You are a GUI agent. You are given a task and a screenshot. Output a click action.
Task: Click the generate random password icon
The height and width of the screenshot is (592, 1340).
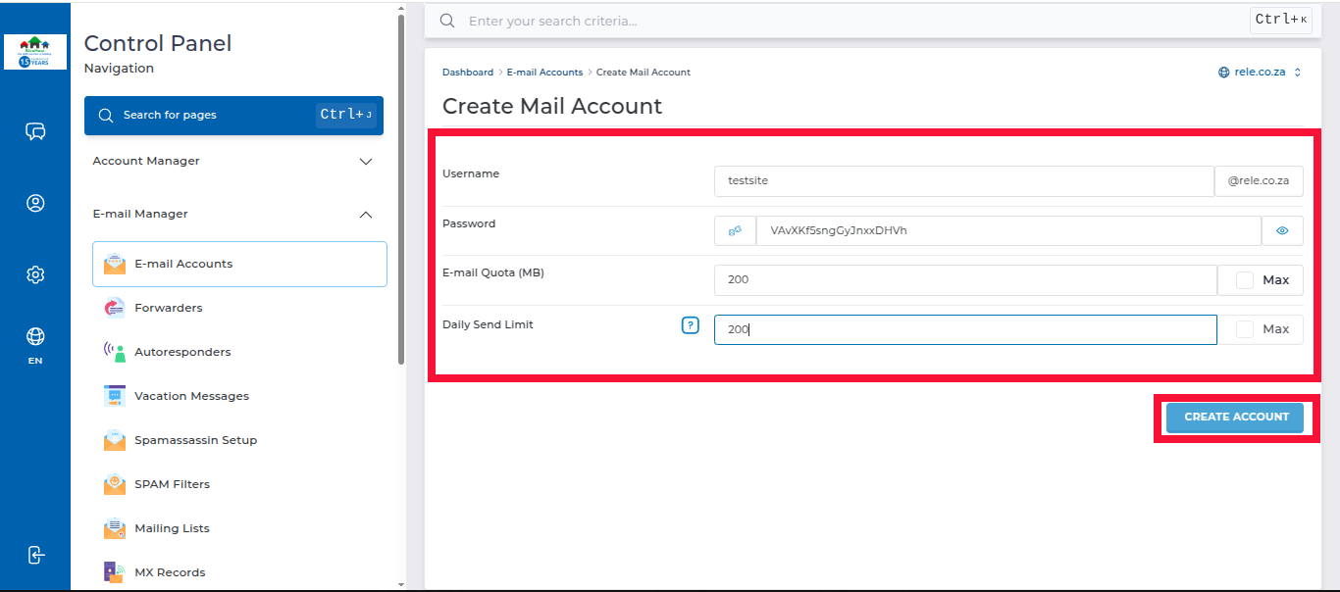tap(735, 230)
